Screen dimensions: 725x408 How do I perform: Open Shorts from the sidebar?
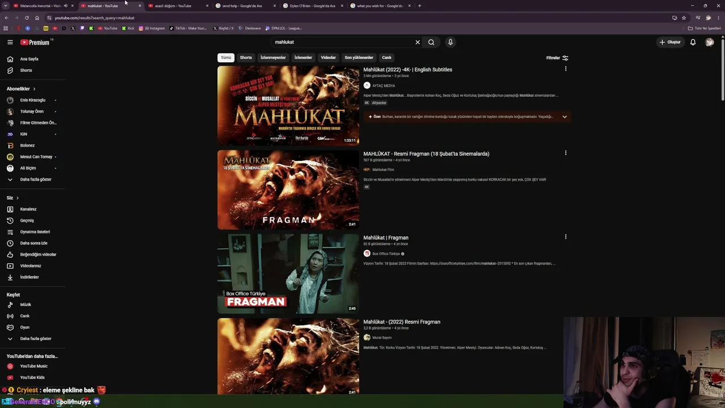[26, 70]
